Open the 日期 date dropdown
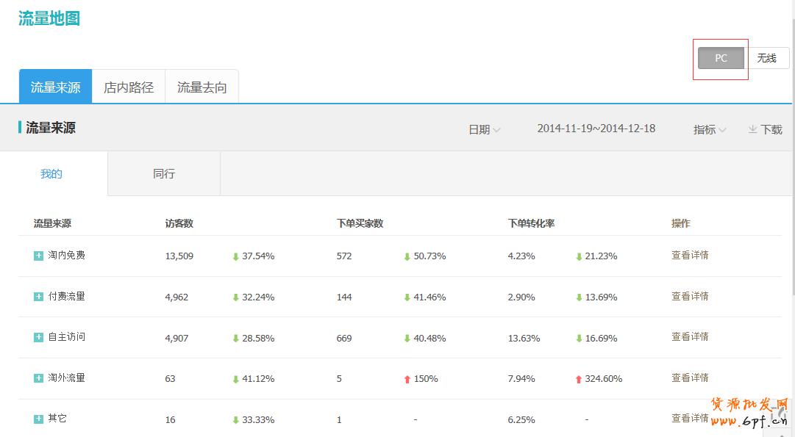The image size is (795, 437). 484,129
